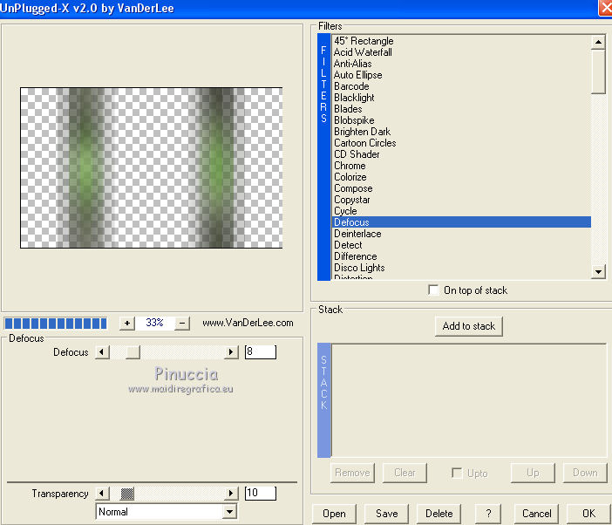Choose the Blacklight filter

pyautogui.click(x=461, y=97)
